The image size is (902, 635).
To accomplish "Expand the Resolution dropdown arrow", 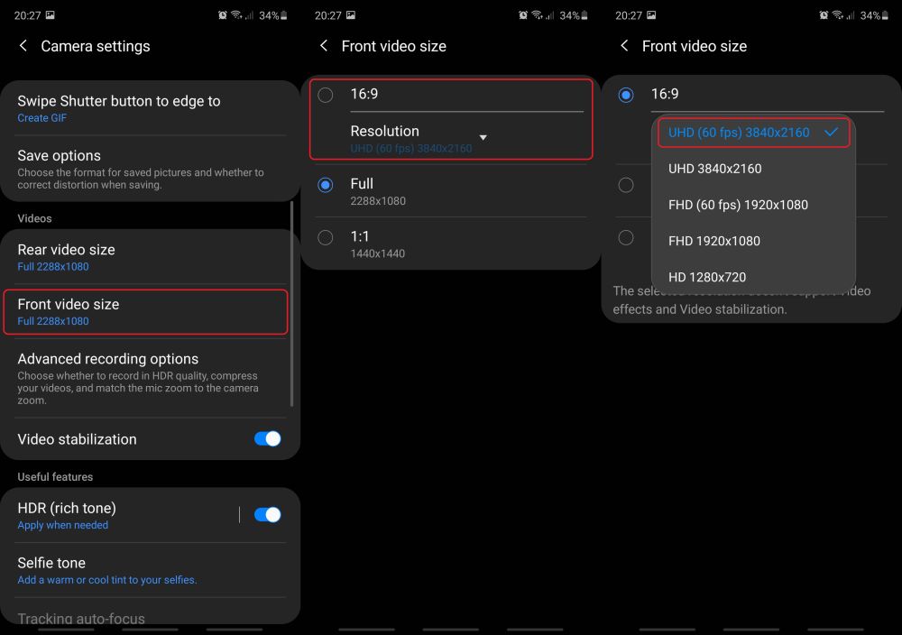I will [483, 137].
